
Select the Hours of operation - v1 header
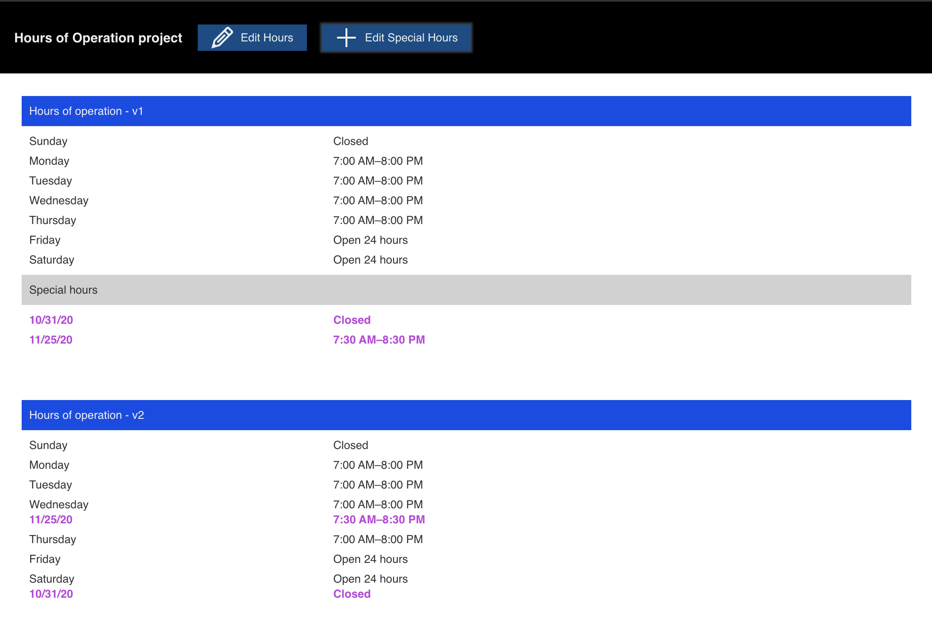click(x=86, y=111)
